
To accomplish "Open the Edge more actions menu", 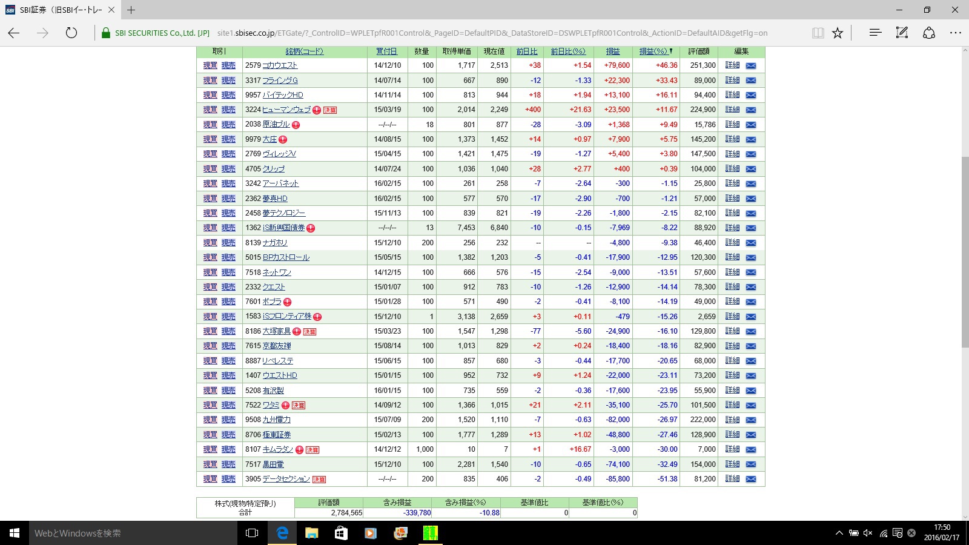I will (x=956, y=33).
